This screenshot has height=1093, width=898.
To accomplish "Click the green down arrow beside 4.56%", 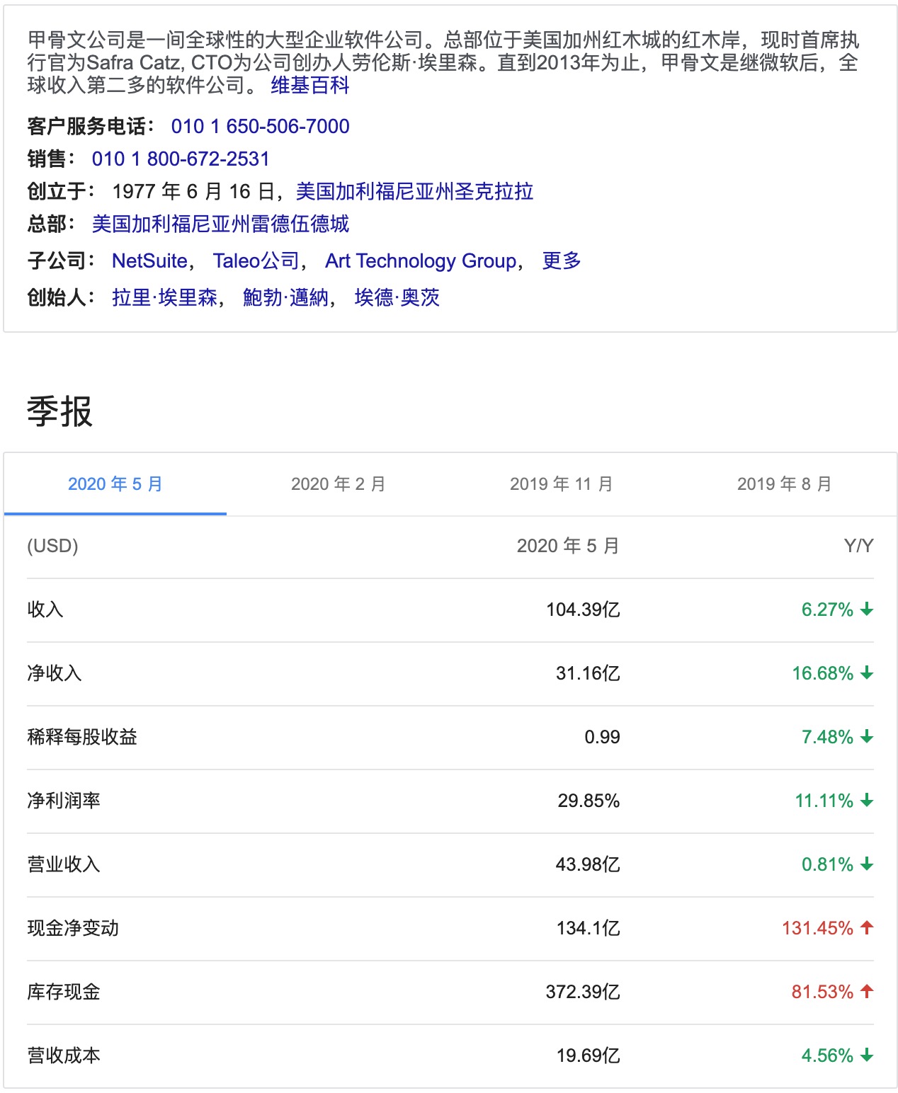I will pyautogui.click(x=867, y=1055).
